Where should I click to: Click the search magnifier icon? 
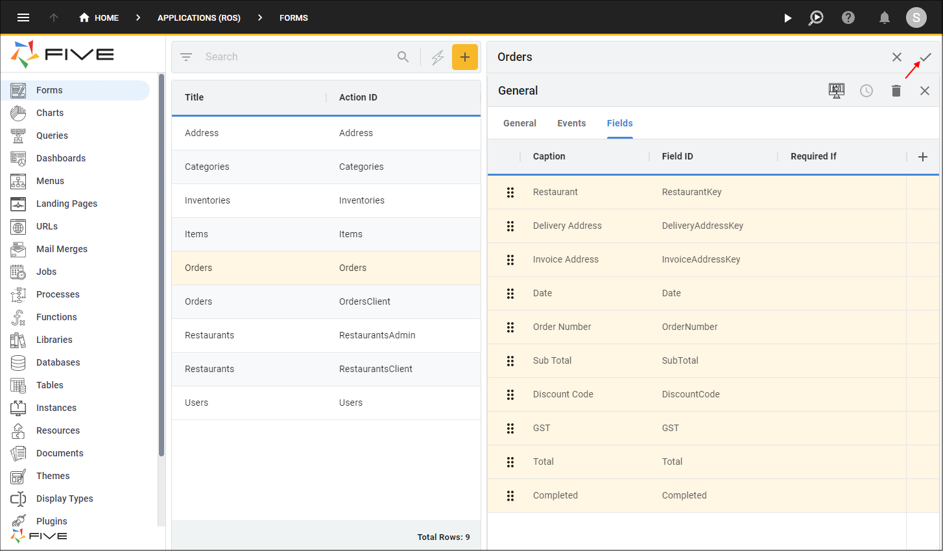403,57
